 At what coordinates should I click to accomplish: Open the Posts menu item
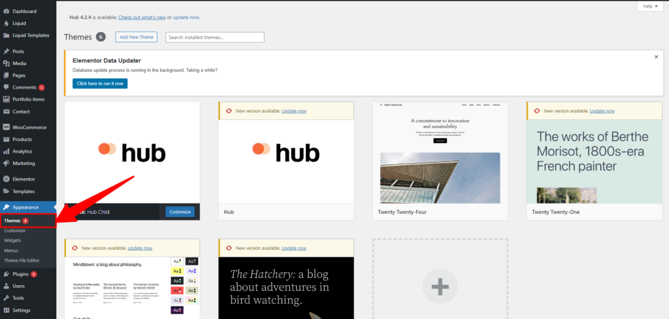[x=18, y=52]
